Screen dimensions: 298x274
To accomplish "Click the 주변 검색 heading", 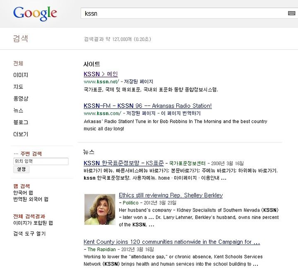I will [31, 154].
